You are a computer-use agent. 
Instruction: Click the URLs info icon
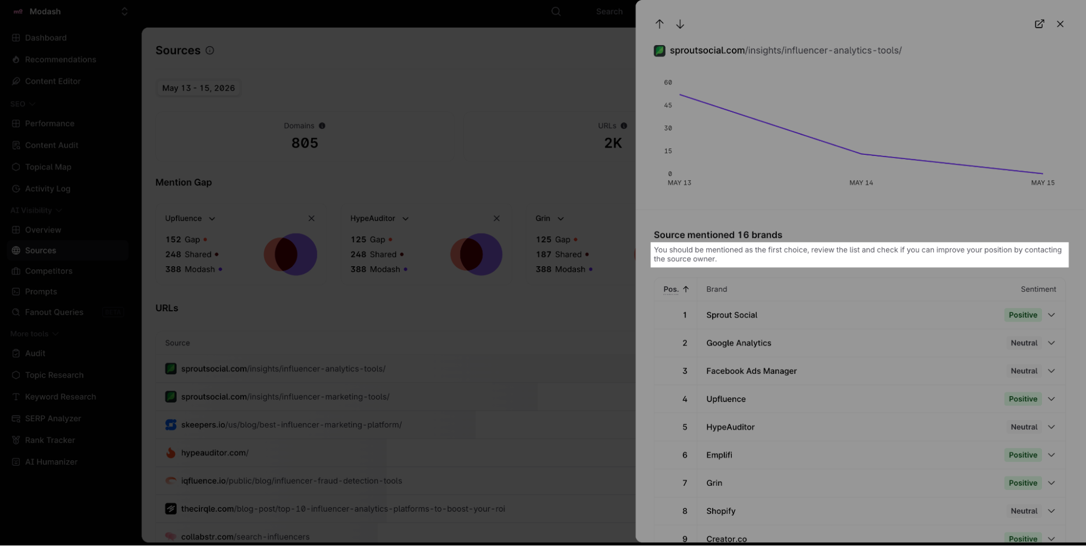click(624, 125)
